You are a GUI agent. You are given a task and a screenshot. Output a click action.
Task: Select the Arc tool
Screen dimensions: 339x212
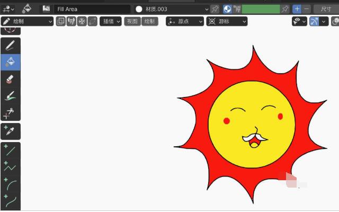pyautogui.click(x=11, y=184)
